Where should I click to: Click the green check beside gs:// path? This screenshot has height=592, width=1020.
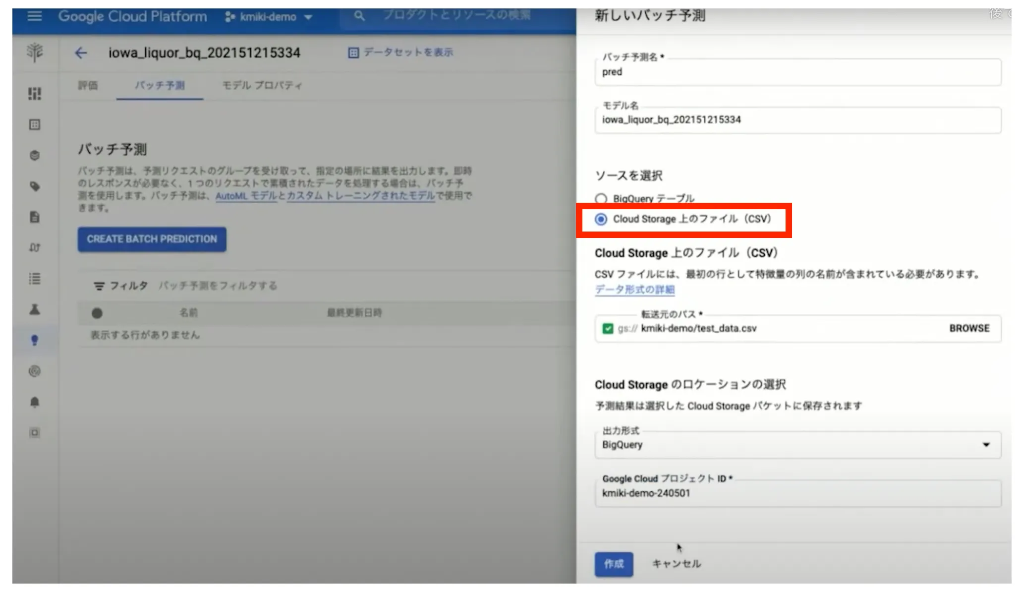pyautogui.click(x=608, y=329)
